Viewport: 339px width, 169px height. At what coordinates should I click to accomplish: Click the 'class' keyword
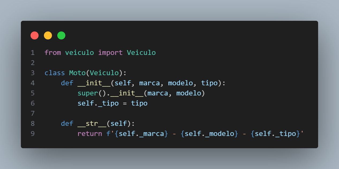tap(55, 73)
